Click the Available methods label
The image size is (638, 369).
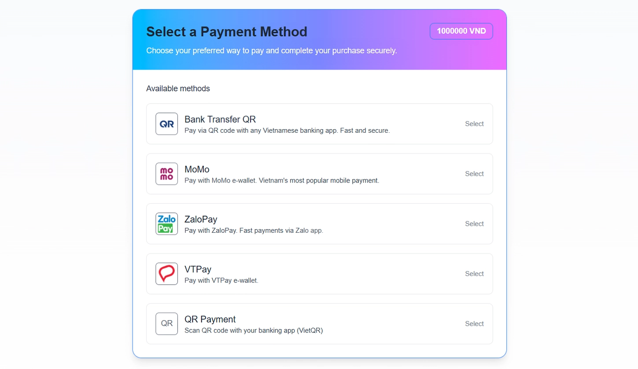tap(178, 89)
